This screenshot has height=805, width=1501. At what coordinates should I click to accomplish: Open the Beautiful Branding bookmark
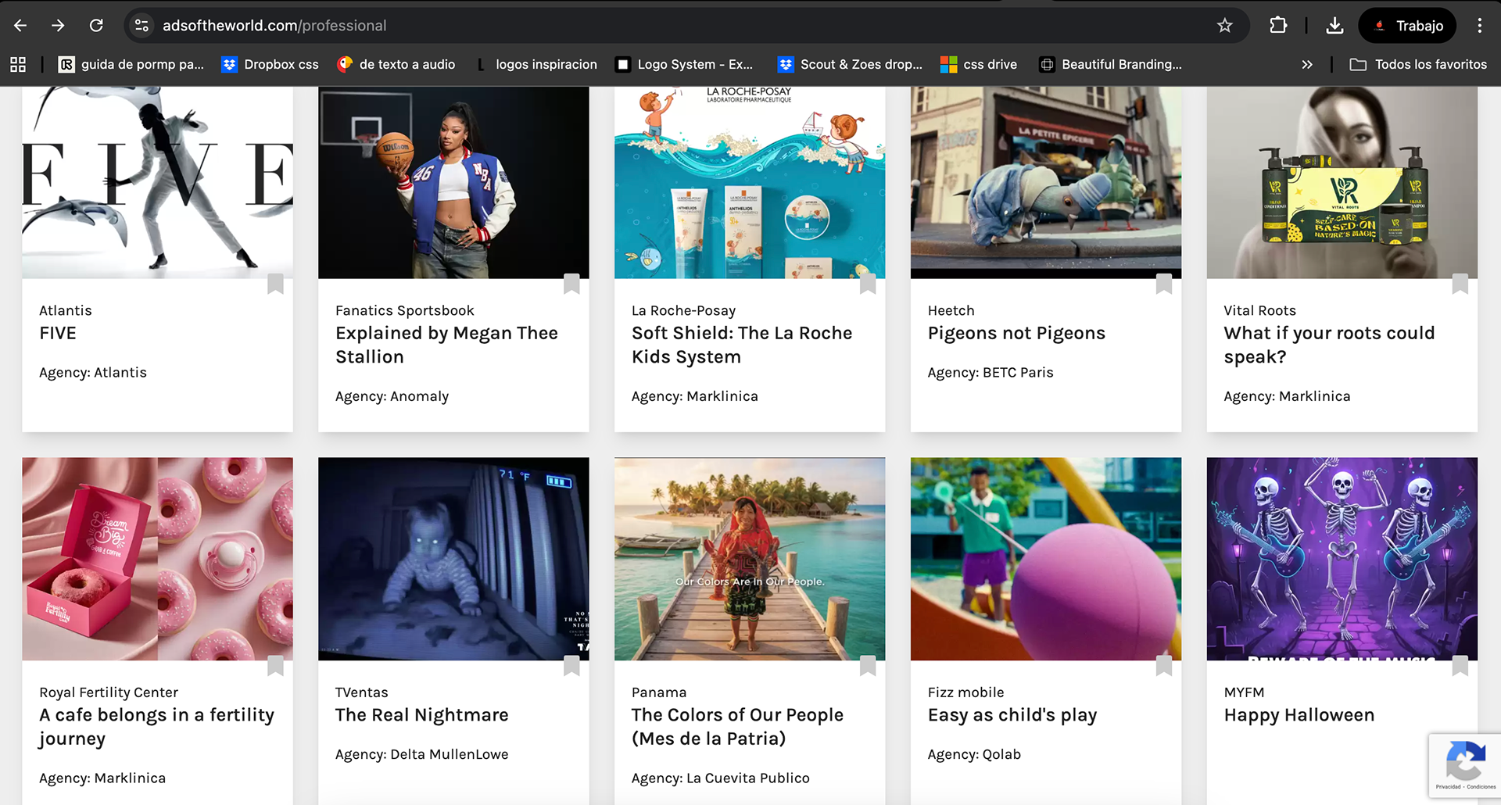[x=1111, y=65]
